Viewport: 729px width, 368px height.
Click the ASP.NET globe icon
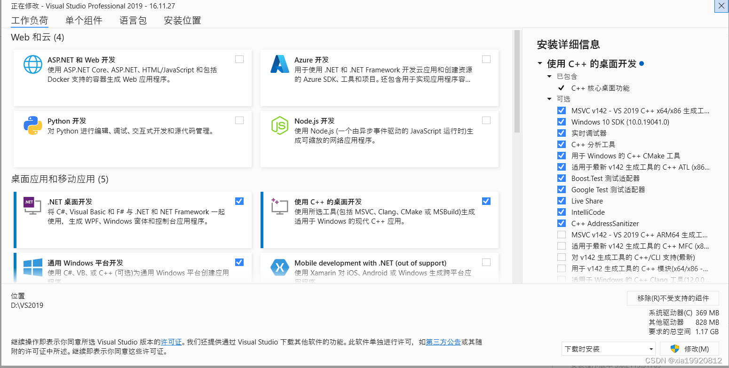click(33, 64)
